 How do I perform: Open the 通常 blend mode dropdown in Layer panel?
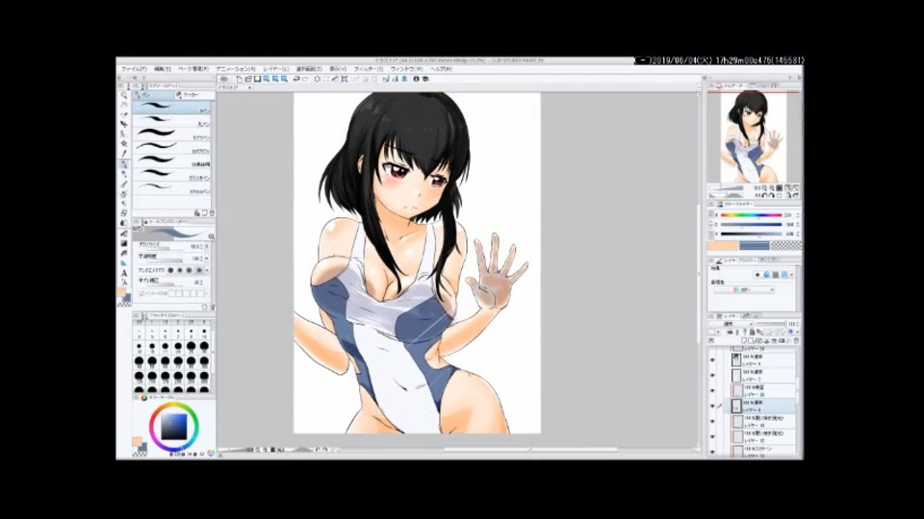click(x=731, y=324)
